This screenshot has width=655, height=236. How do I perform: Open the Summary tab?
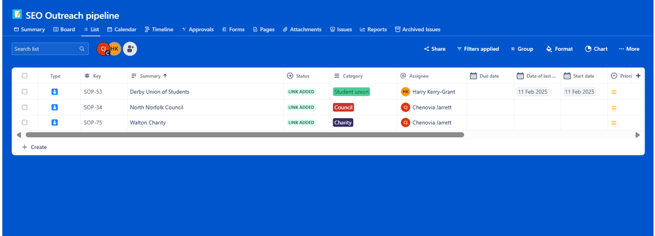(30, 29)
